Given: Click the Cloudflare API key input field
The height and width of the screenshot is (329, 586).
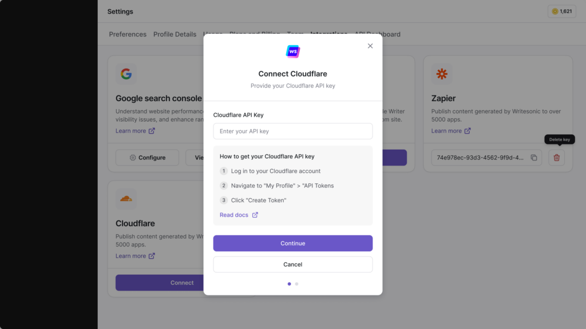Looking at the screenshot, I should (292, 131).
